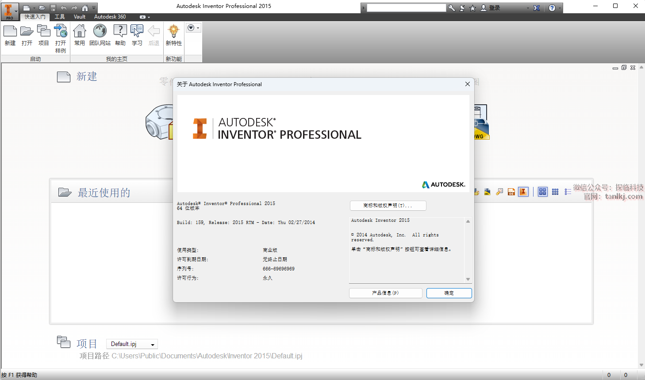
Task: Click the 新建 (New) ribbon icon
Action: (10, 35)
